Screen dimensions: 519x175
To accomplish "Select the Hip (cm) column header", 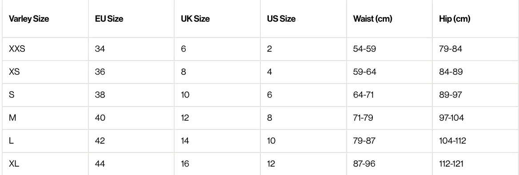I will pos(455,19).
